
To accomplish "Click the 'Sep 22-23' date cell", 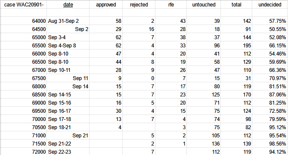I will click(x=68, y=152).
